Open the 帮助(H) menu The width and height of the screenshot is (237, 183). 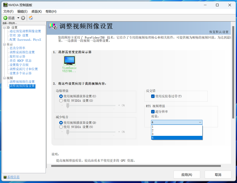click(x=51, y=12)
